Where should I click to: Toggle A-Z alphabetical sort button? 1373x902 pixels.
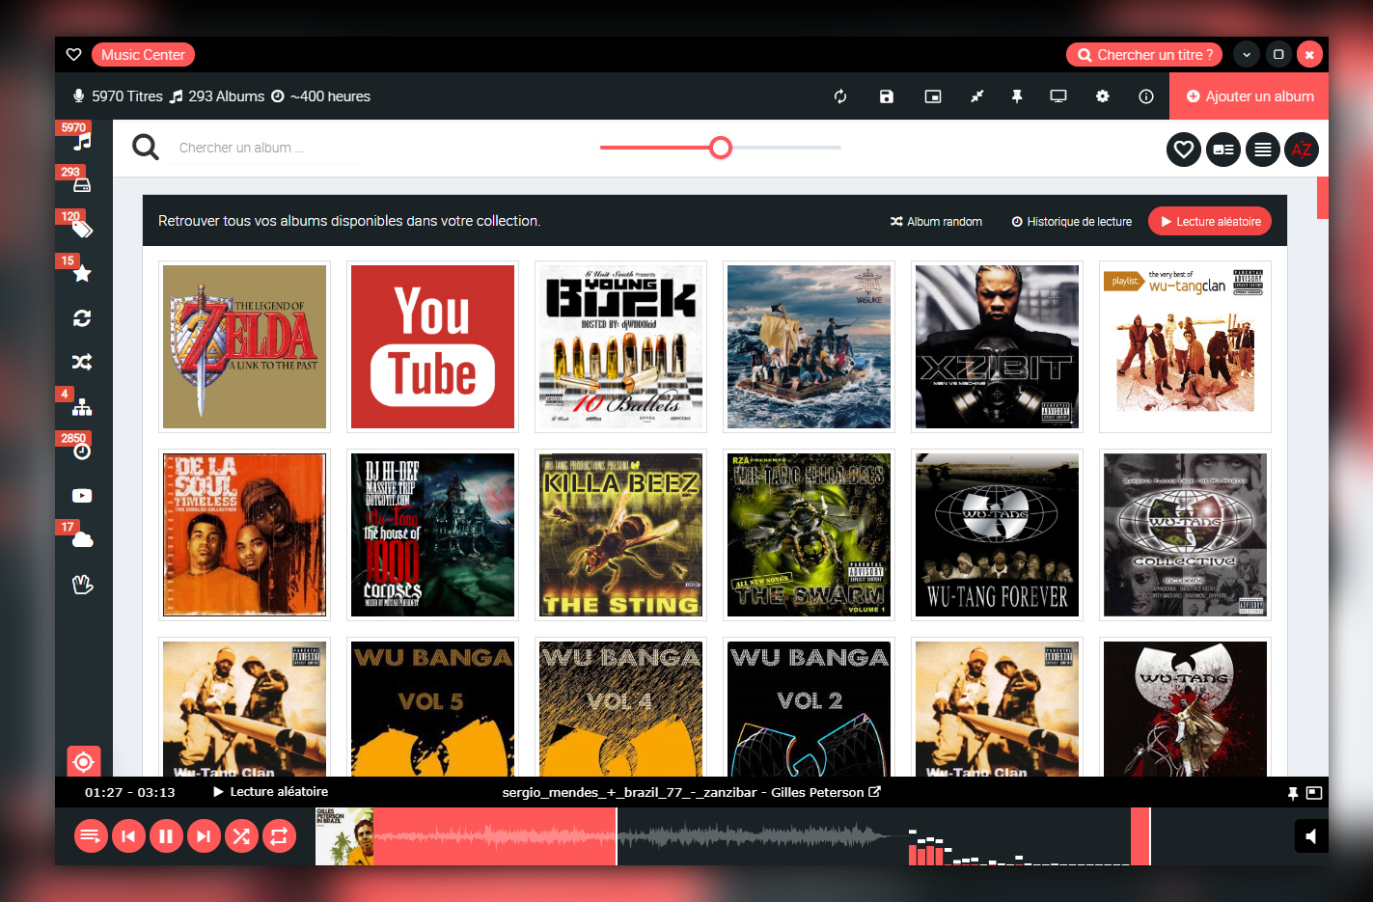1302,150
